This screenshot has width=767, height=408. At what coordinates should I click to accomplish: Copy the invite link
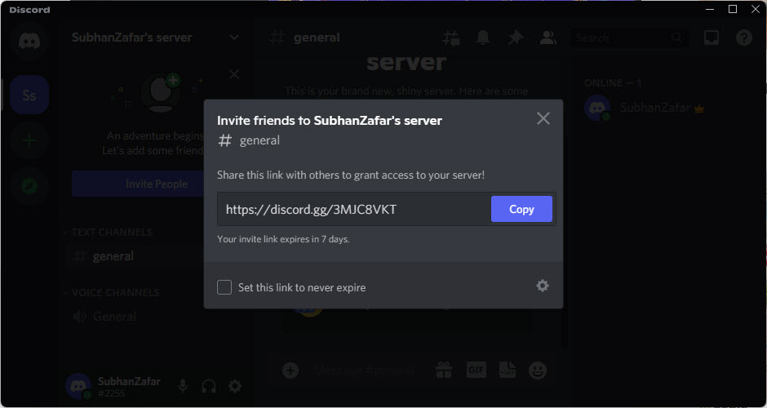tap(521, 209)
